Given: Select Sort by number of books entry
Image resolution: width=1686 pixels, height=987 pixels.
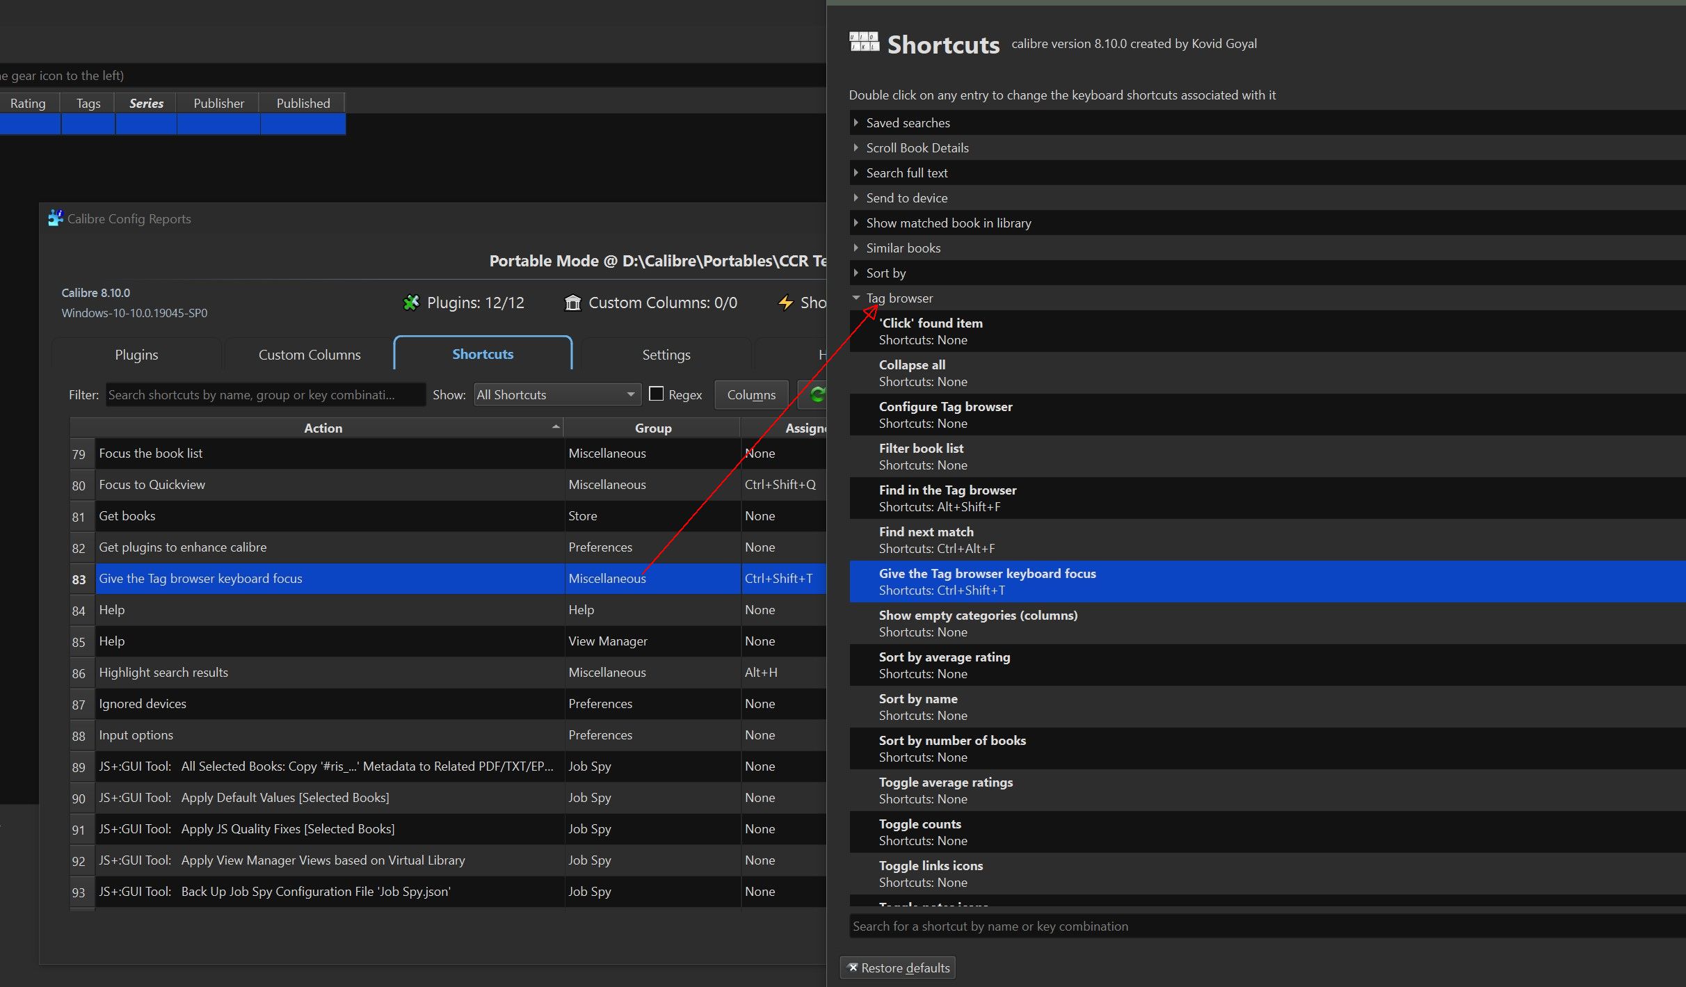Looking at the screenshot, I should (1267, 748).
